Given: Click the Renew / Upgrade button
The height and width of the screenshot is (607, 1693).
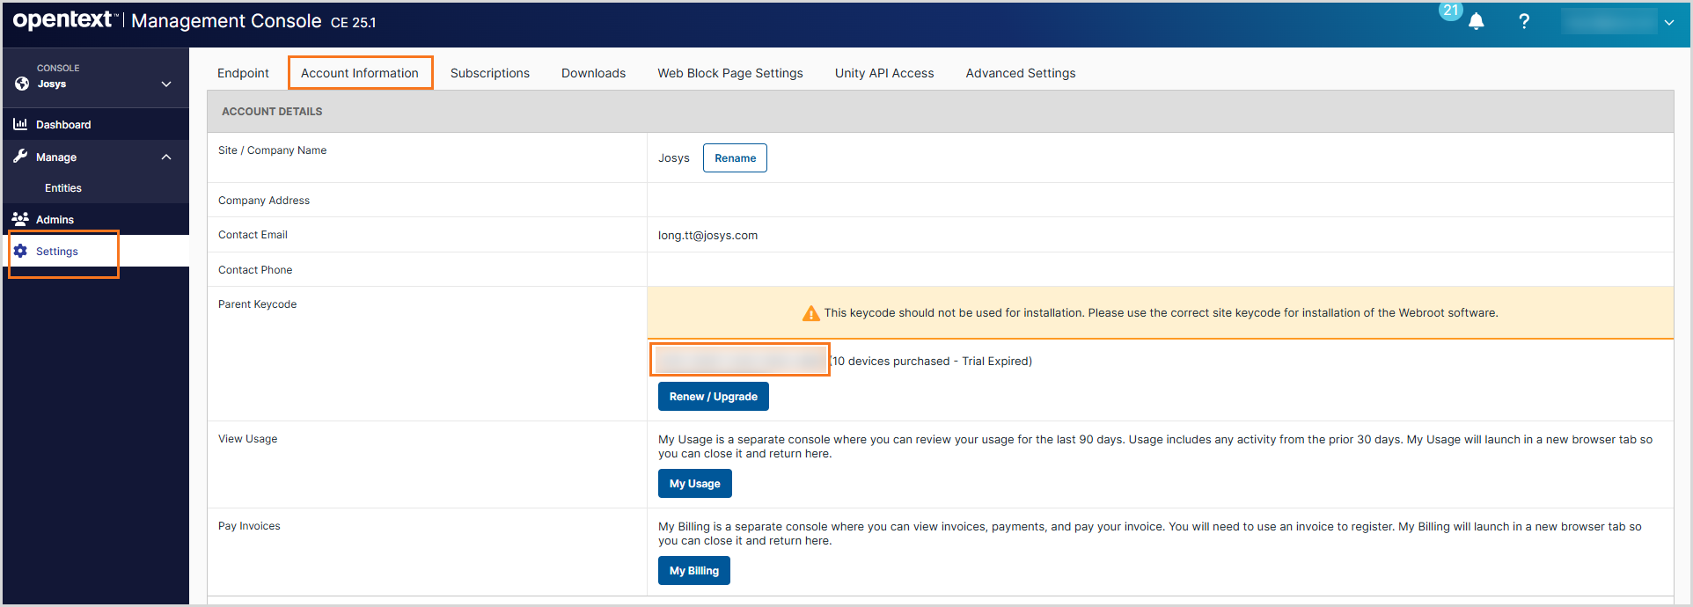Looking at the screenshot, I should tap(714, 397).
